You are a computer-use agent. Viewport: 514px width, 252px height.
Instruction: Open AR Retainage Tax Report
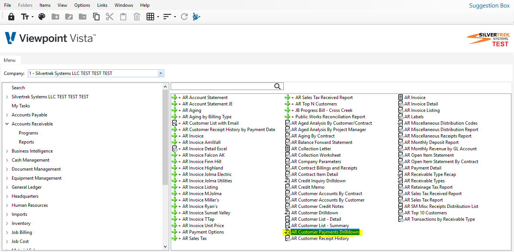[428, 187]
